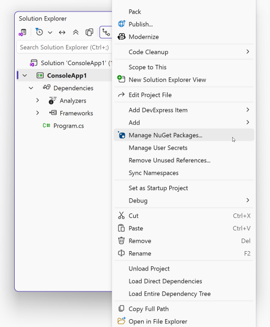Choose Load Direct Dependencies
The width and height of the screenshot is (270, 327).
pos(184,281)
